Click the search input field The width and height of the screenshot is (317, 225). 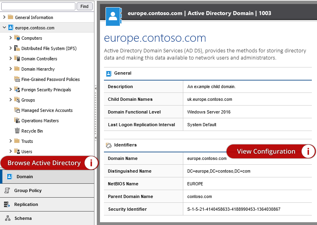tap(38, 6)
